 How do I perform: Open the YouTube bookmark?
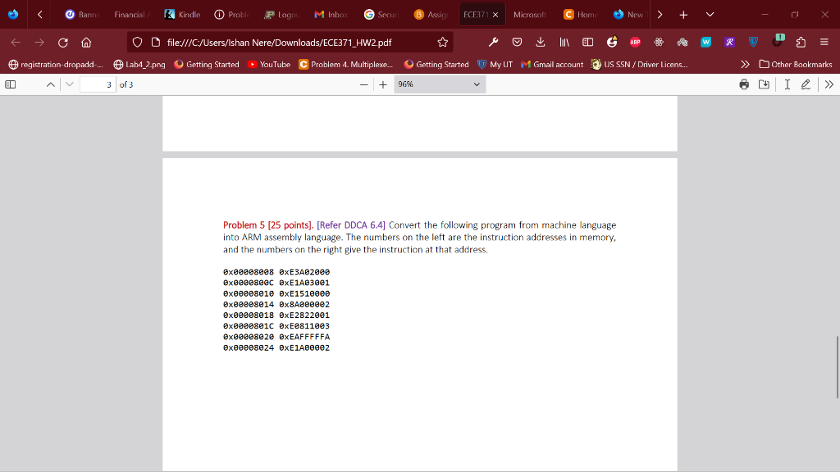point(267,63)
